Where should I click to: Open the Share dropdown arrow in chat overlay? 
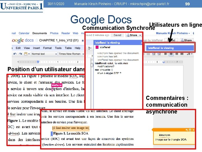(140, 35)
